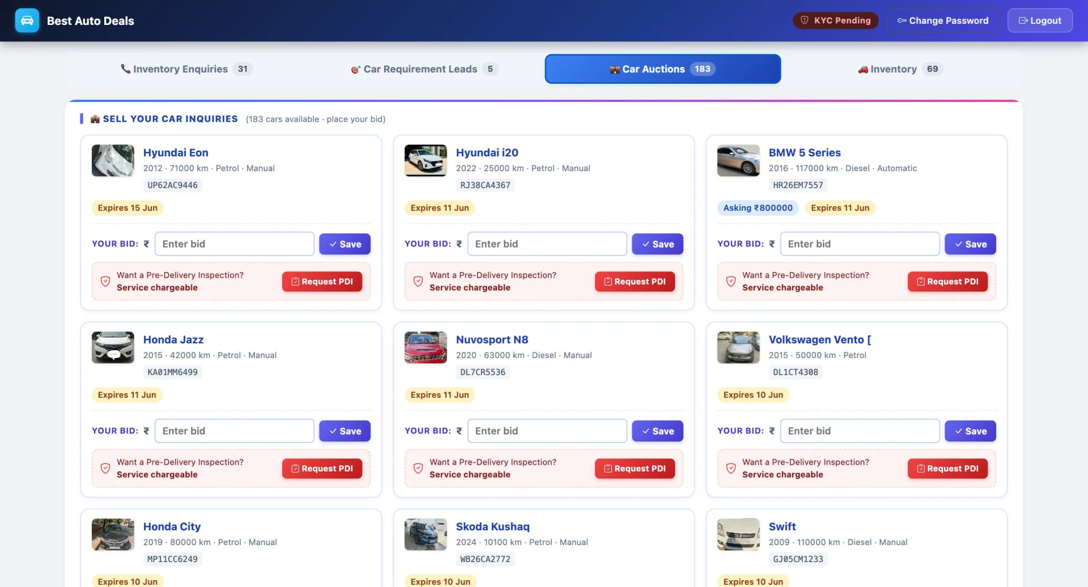Click the Asking ₹800000 price badge

[x=758, y=208]
